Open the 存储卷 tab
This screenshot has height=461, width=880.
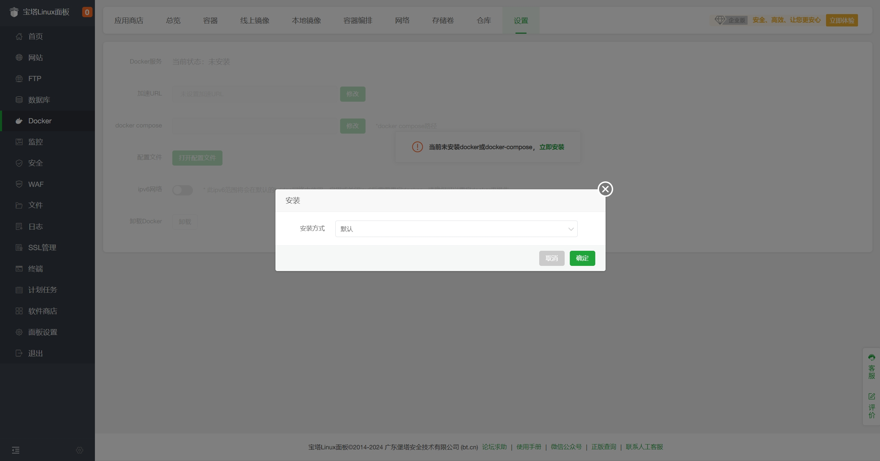443,20
